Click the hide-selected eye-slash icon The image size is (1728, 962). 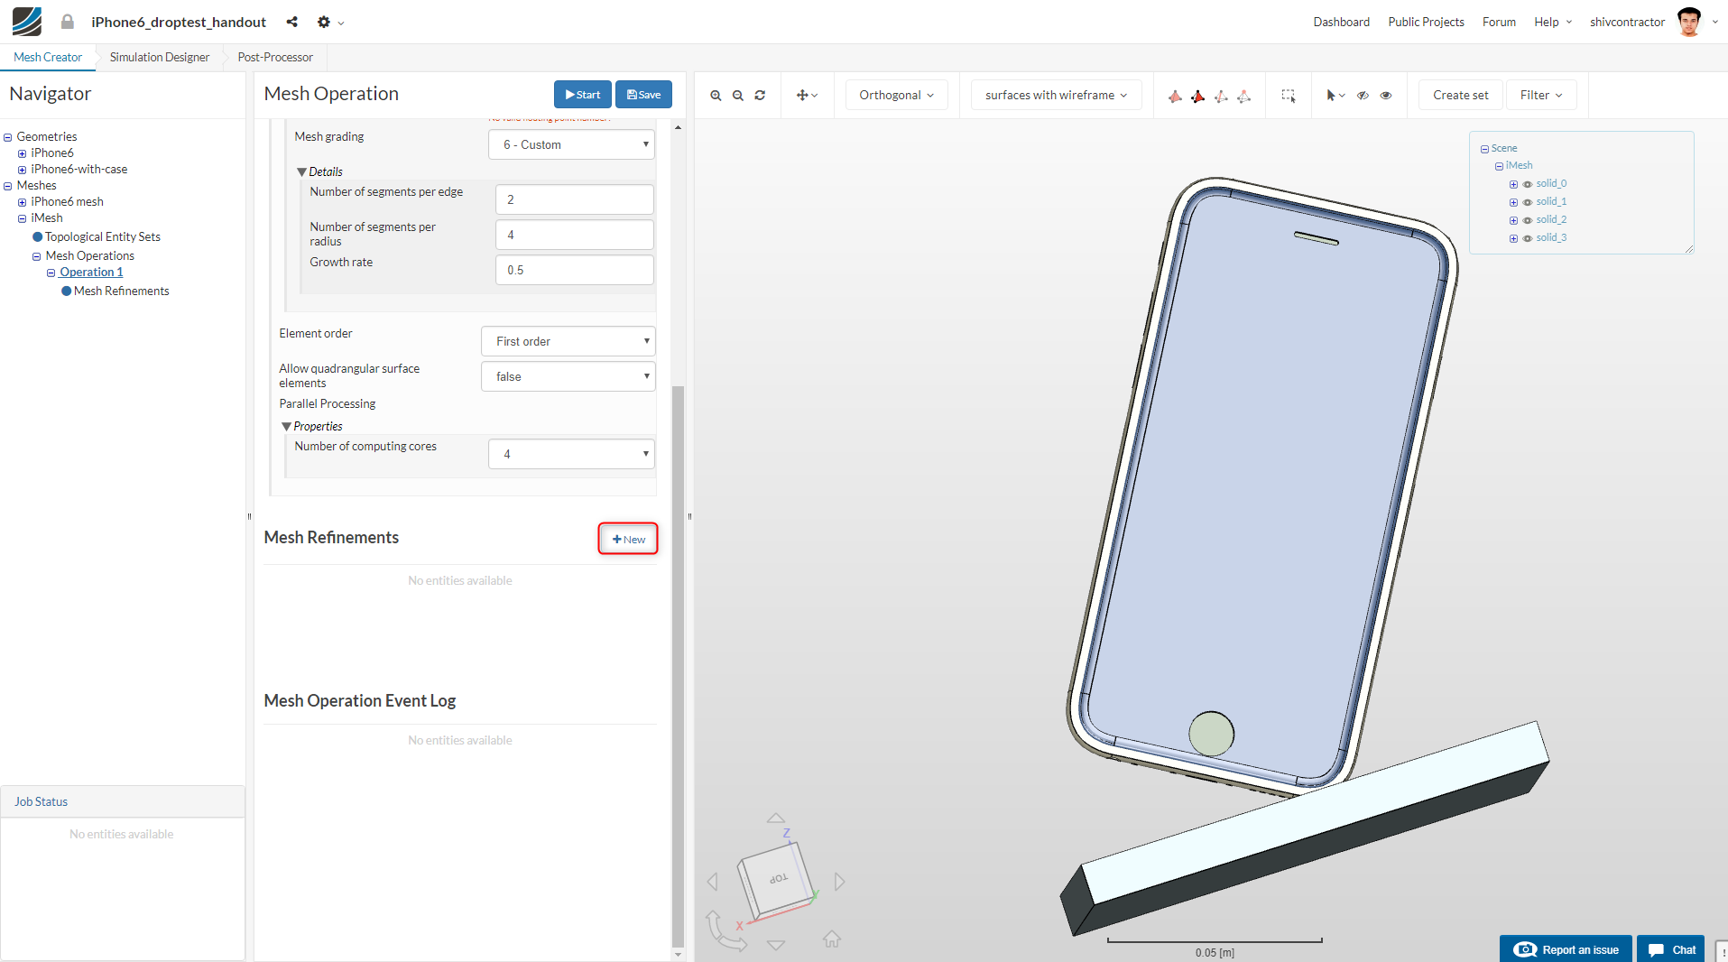(x=1363, y=95)
